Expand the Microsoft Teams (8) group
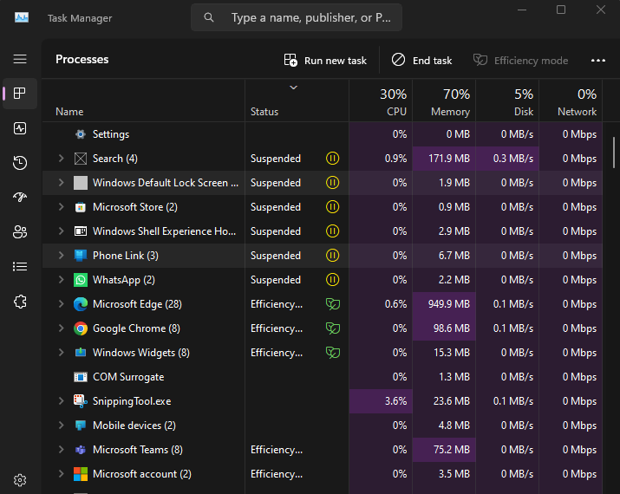Viewport: 620px width, 494px height. pyautogui.click(x=61, y=450)
